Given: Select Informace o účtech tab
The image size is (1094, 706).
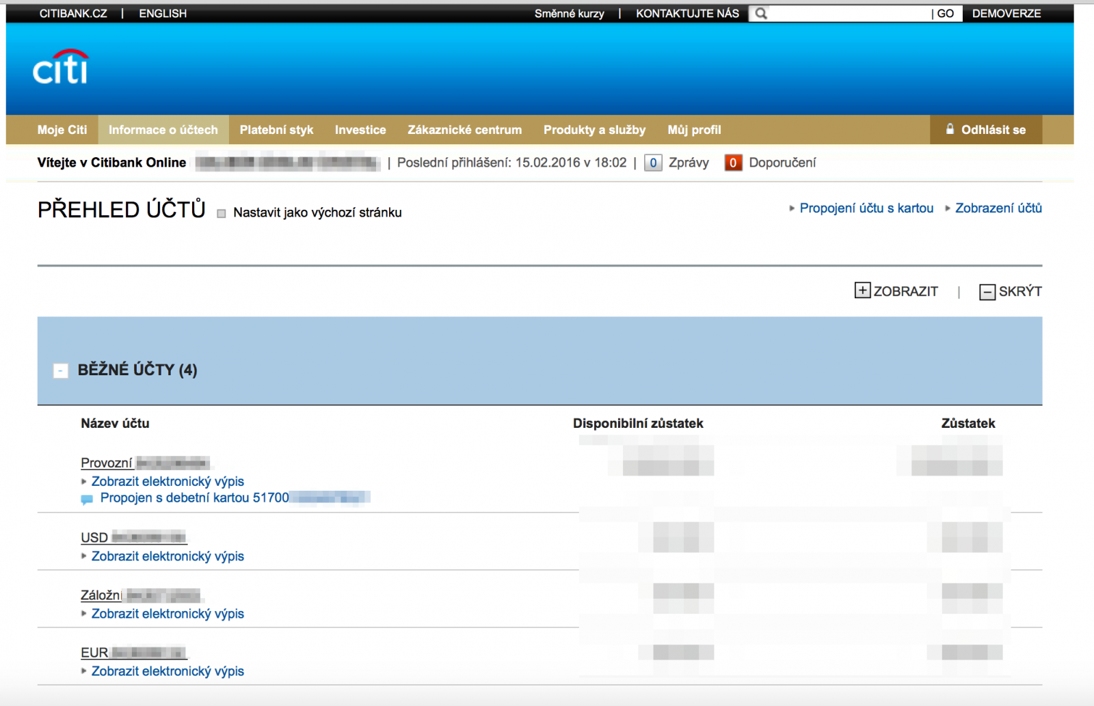Looking at the screenshot, I should click(163, 130).
